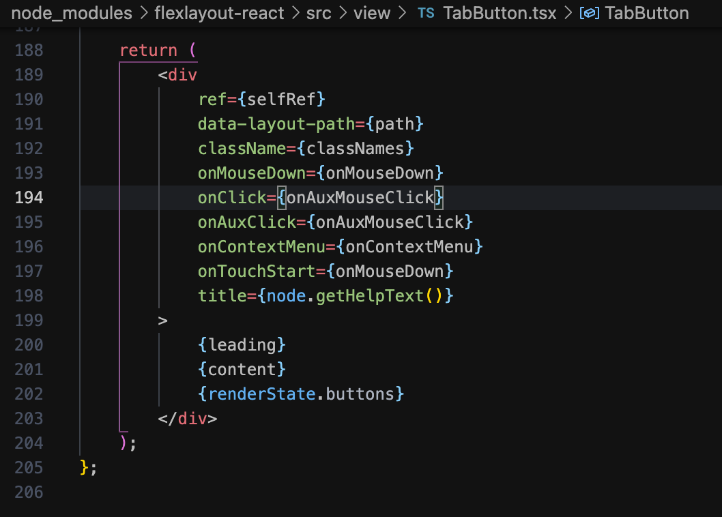
Task: Click the renderState.buttons expression on line 202
Action: (x=300, y=394)
